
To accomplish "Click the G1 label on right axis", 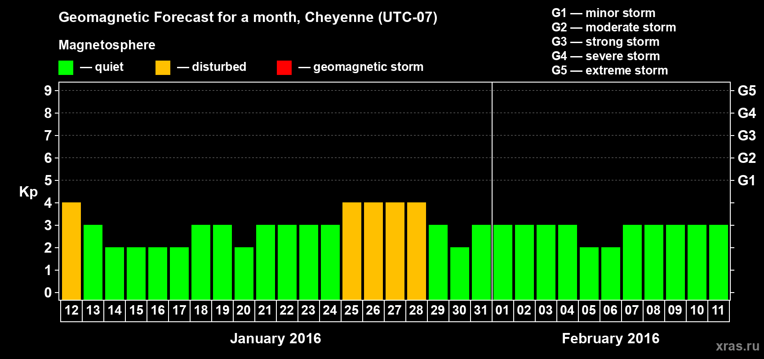I will click(746, 180).
